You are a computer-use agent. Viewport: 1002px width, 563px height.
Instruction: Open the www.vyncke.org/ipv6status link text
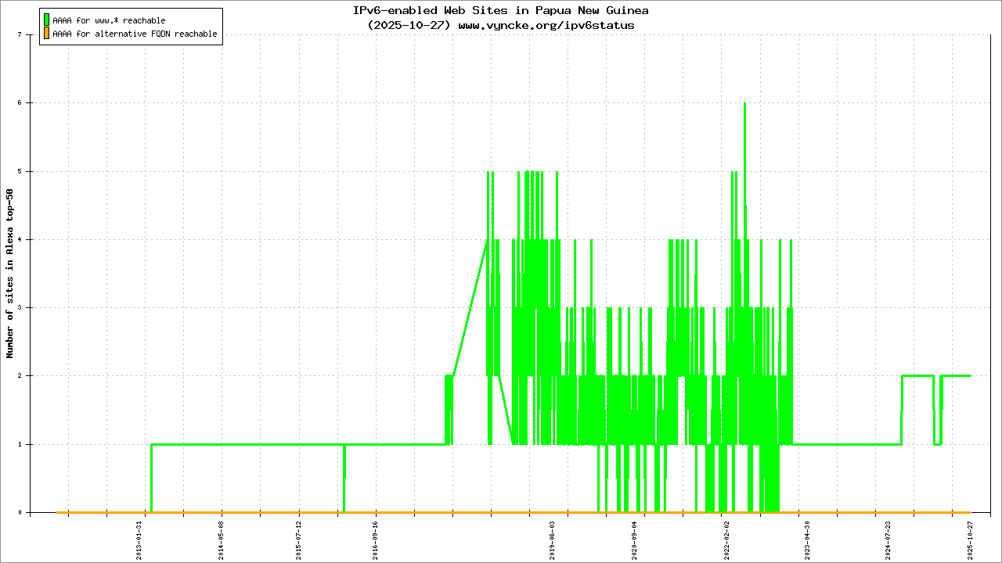click(x=546, y=25)
